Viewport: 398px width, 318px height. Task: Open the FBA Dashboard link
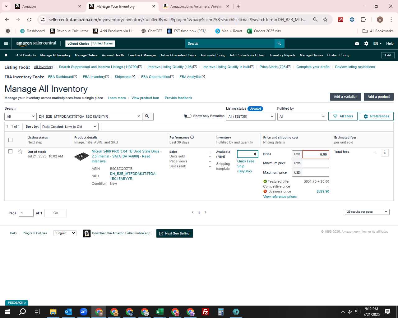pos(62,77)
